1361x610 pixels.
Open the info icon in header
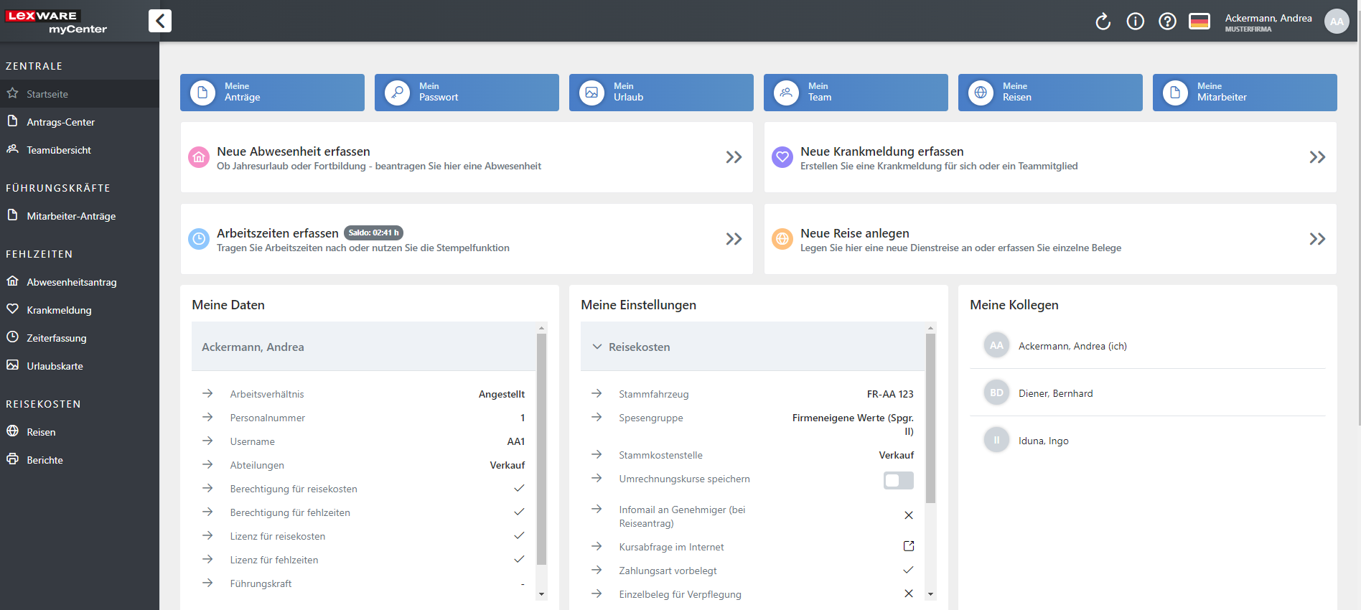(1135, 22)
